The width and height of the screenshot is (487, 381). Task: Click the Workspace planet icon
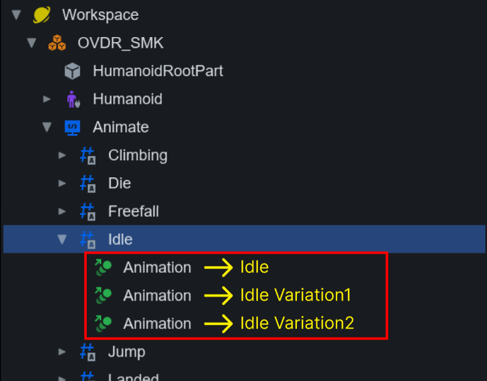click(x=42, y=14)
